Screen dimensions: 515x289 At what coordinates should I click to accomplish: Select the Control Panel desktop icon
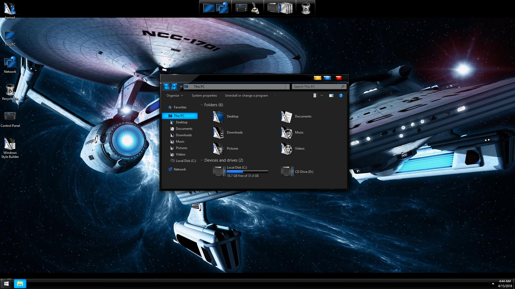[10, 119]
